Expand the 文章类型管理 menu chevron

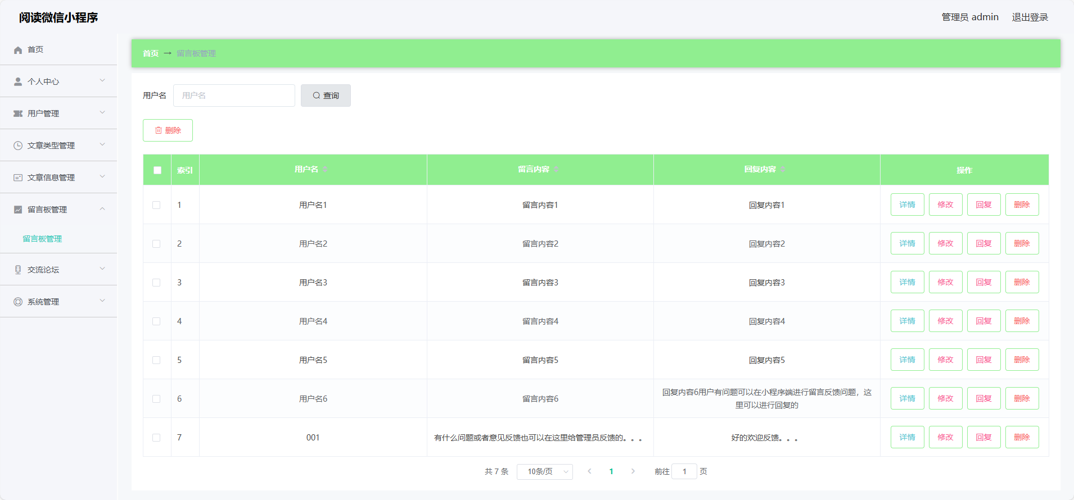102,145
